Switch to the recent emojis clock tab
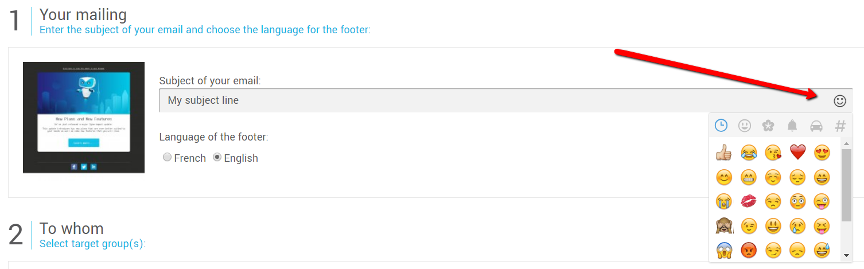Screen dimensions: 864x269 click(x=721, y=126)
